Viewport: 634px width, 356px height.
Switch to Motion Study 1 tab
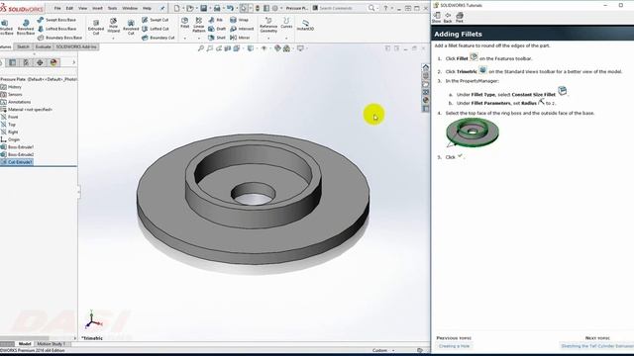click(x=51, y=344)
